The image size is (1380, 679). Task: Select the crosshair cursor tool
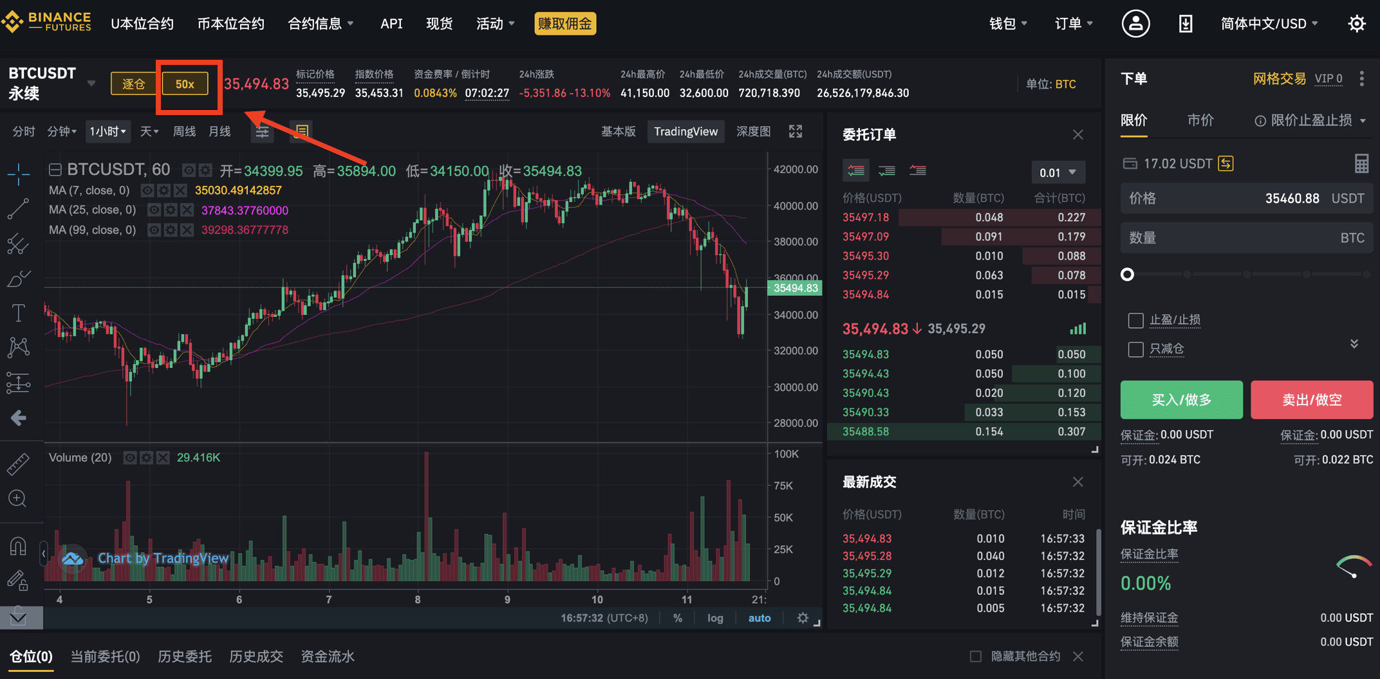tap(19, 174)
